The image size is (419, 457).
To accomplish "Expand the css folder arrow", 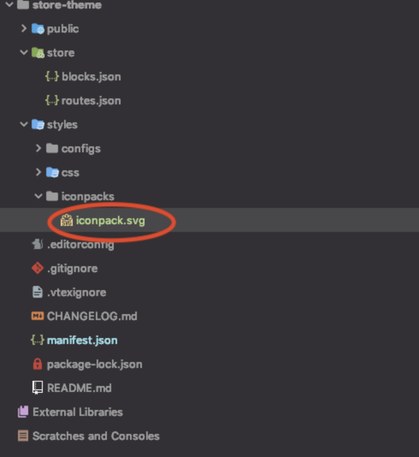I will [38, 172].
